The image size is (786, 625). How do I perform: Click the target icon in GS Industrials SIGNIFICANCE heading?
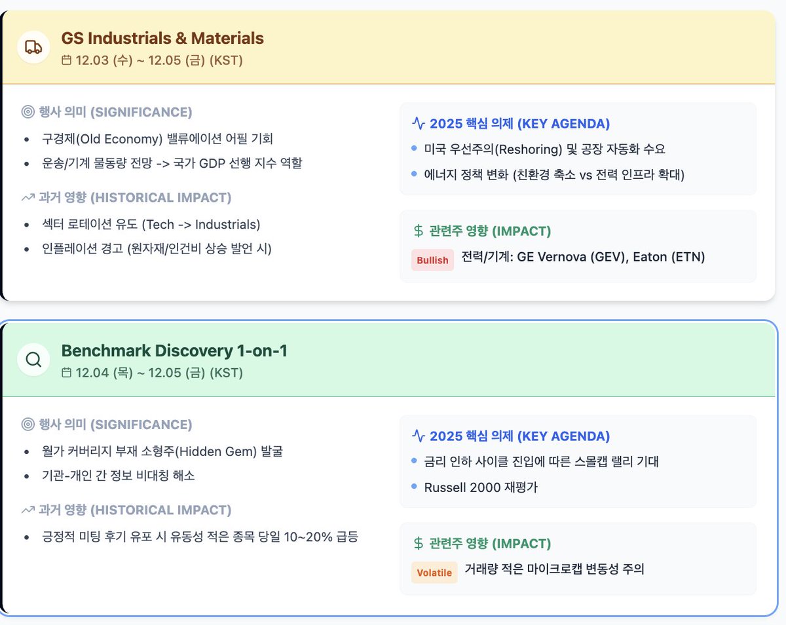pos(27,112)
